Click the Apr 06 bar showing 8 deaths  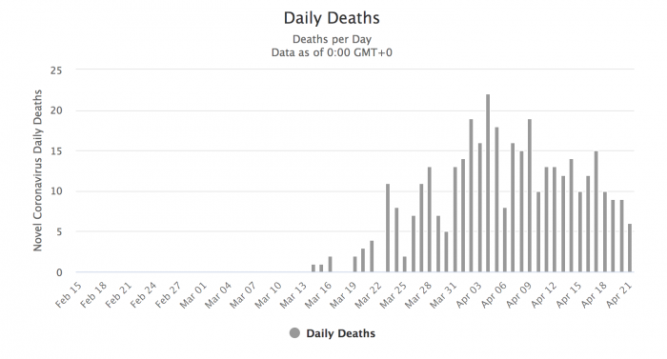[x=505, y=240]
